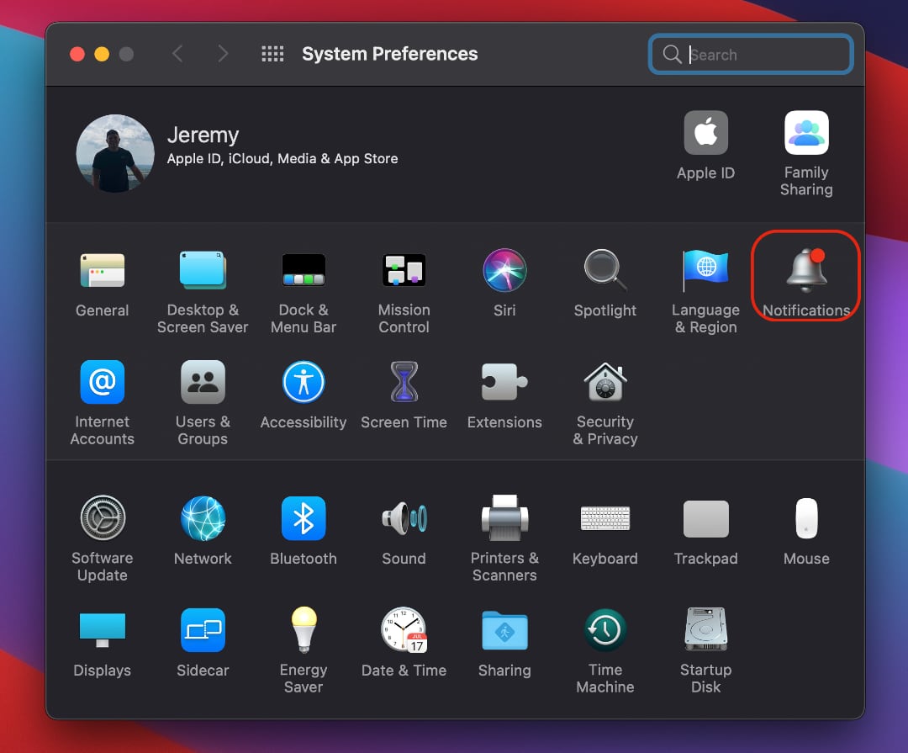Click the Jeremy account name text
This screenshot has height=753, width=908.
[x=203, y=135]
